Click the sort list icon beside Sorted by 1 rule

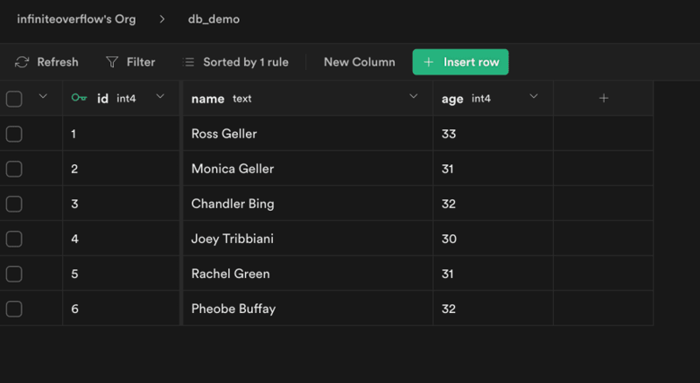[x=189, y=62]
